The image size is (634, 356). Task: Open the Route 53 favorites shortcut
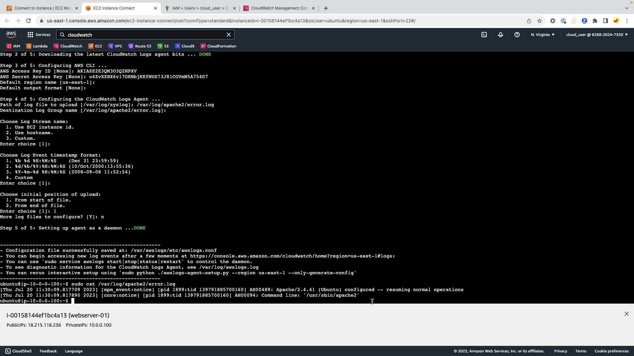140,46
